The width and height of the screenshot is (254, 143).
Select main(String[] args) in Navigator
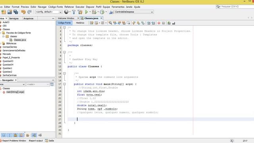tap(15, 92)
